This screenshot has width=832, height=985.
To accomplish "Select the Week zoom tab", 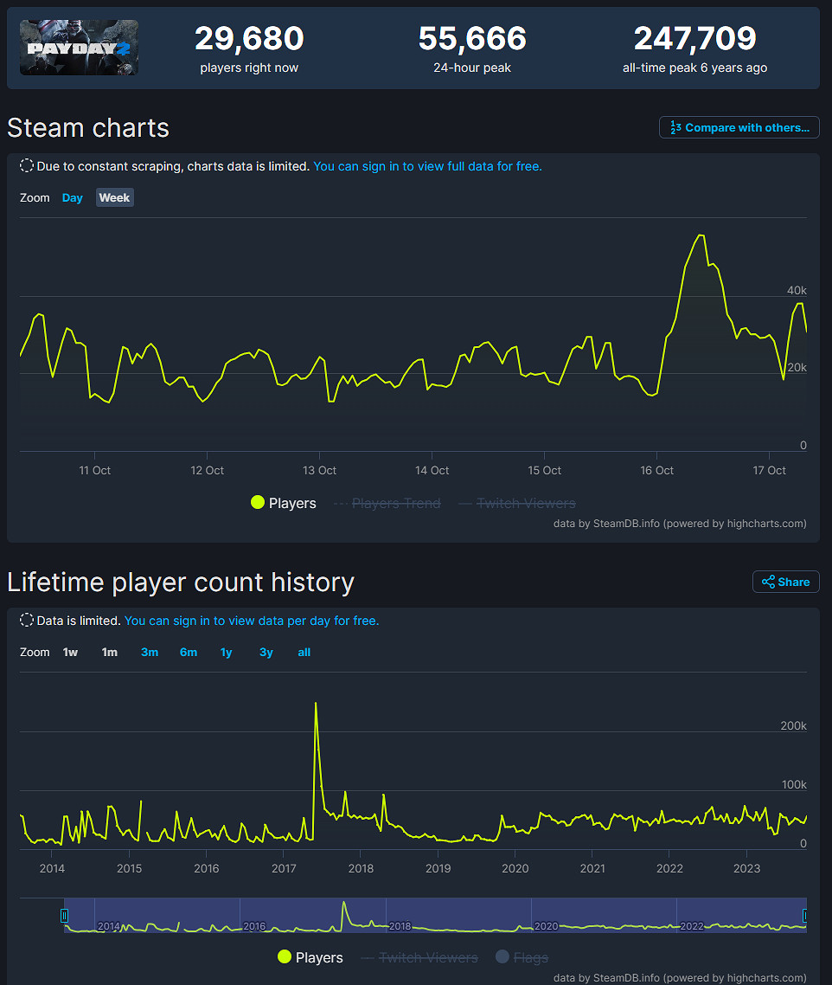I will coord(114,197).
